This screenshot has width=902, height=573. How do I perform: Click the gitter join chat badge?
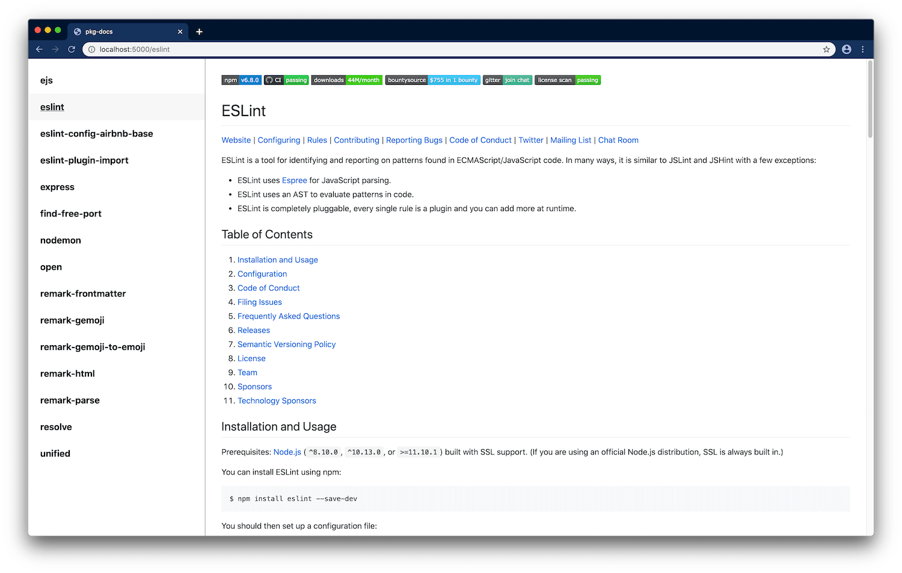[508, 80]
